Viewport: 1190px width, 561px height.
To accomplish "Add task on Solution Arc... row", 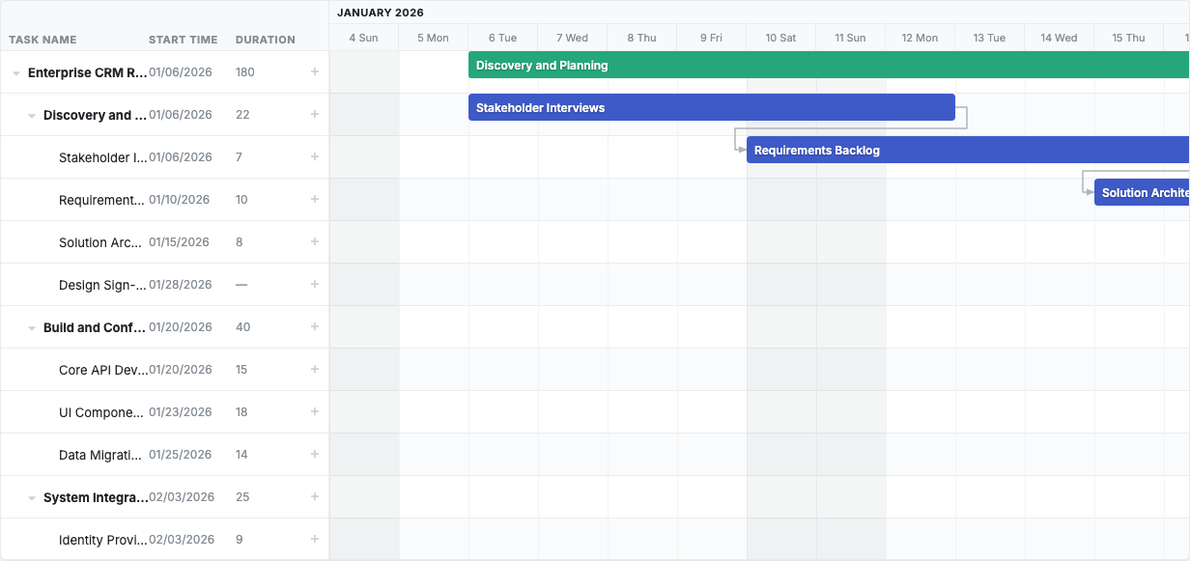I will point(314,242).
